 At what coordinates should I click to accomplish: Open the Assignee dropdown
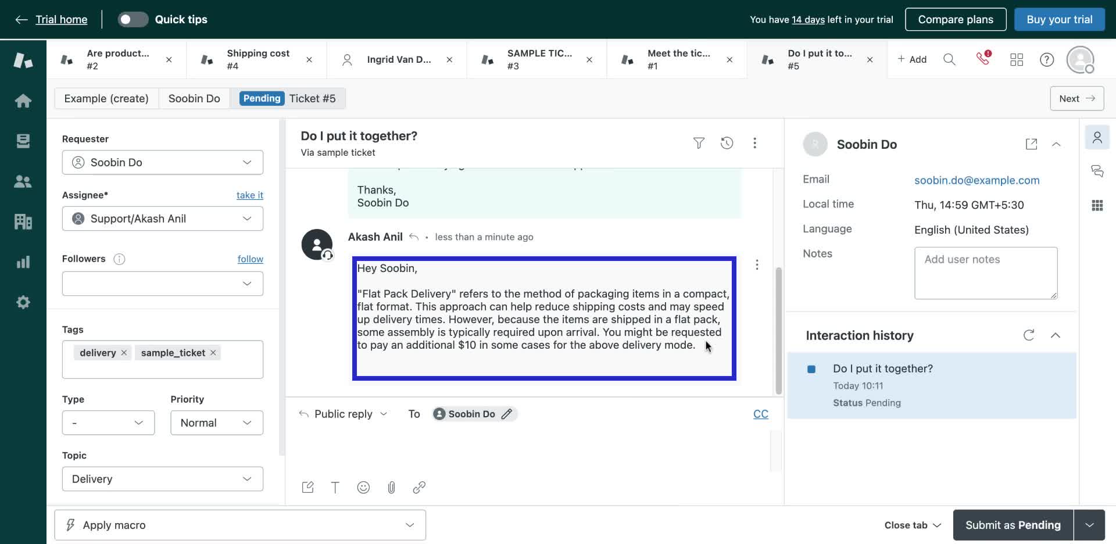pos(162,219)
